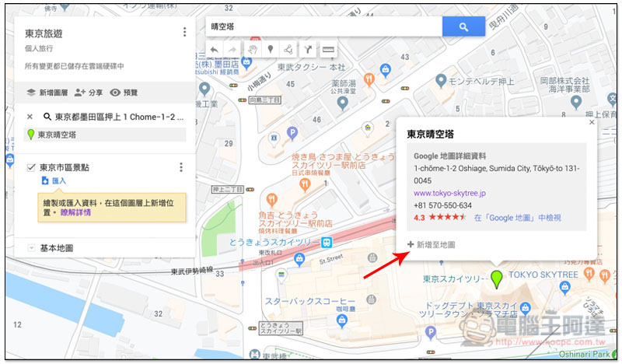Screen dimensions: 622x364
Task: Click the orange restaurant marker near 東武タクシー
Action: [x=369, y=79]
